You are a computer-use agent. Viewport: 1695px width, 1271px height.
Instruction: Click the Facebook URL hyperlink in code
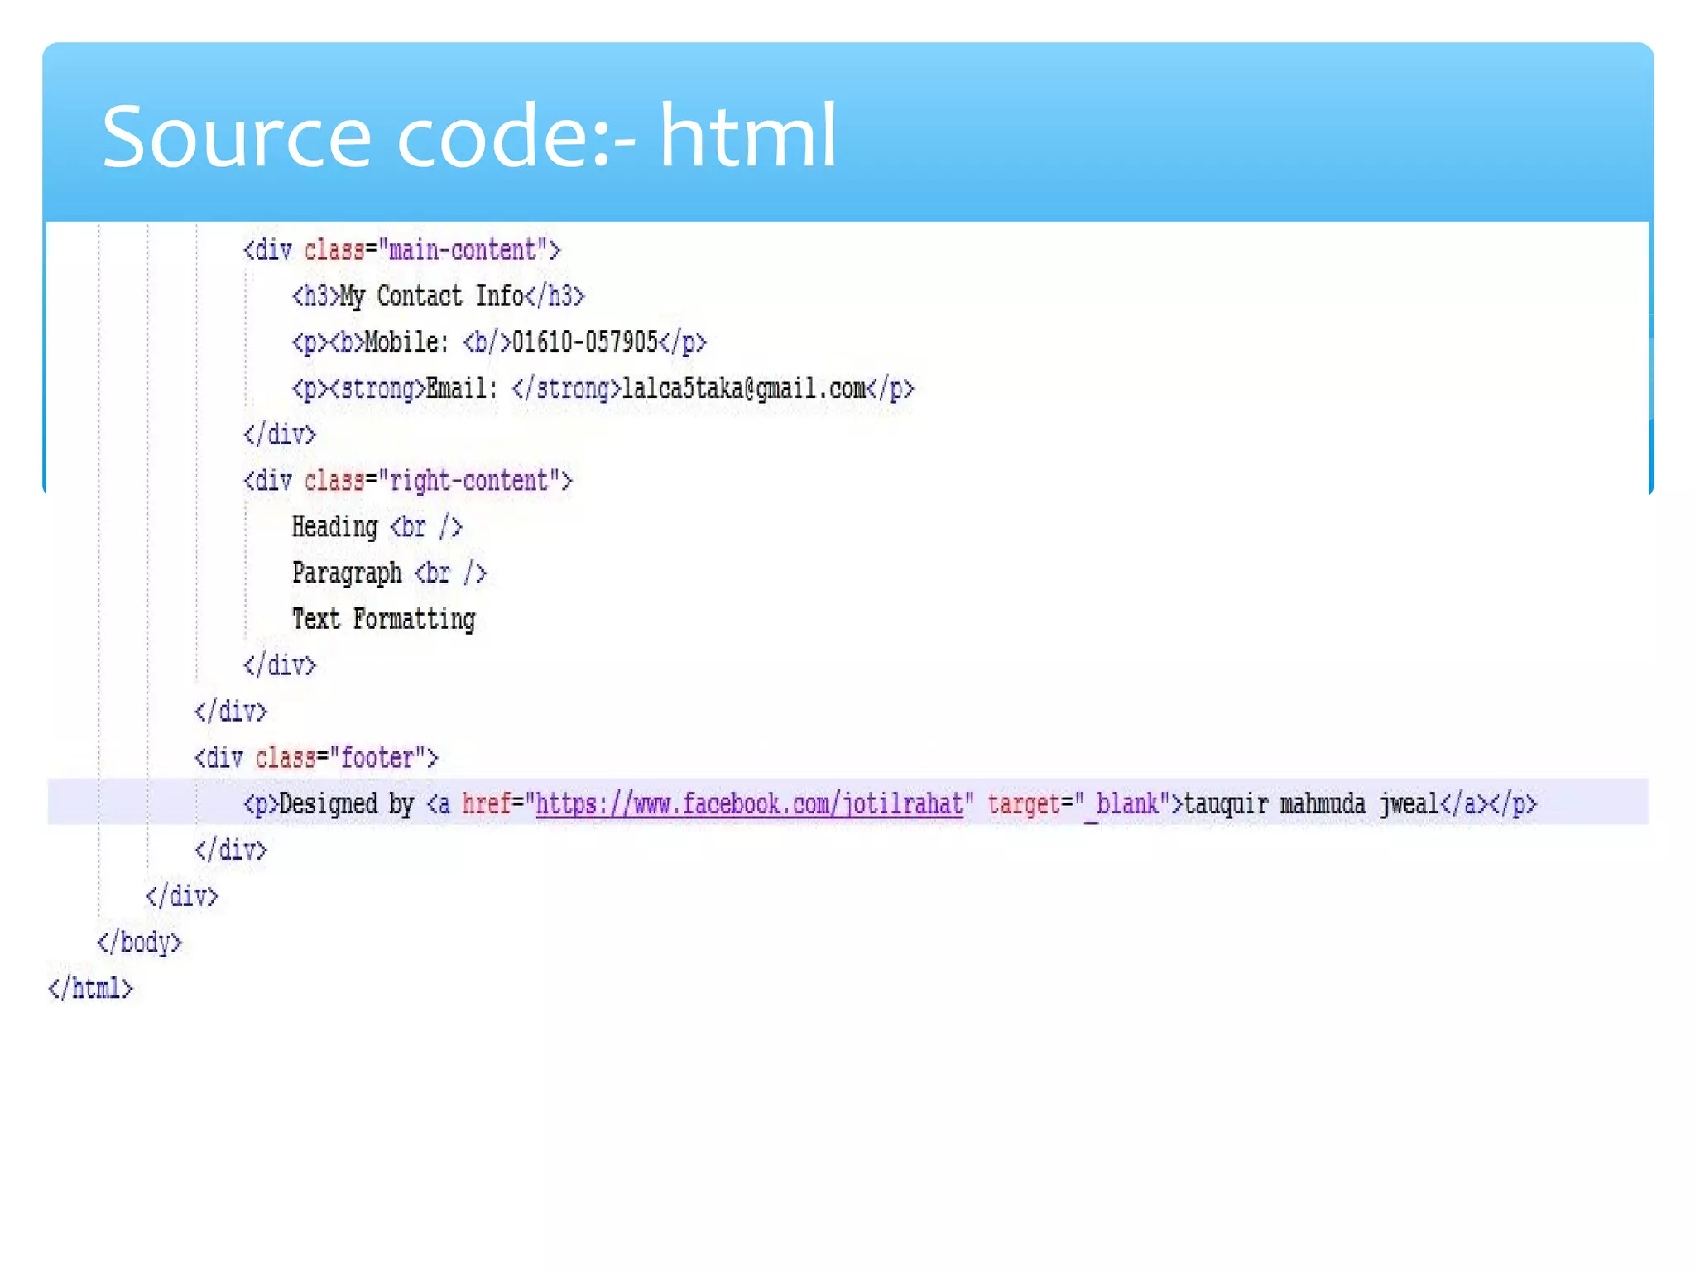pos(749,803)
